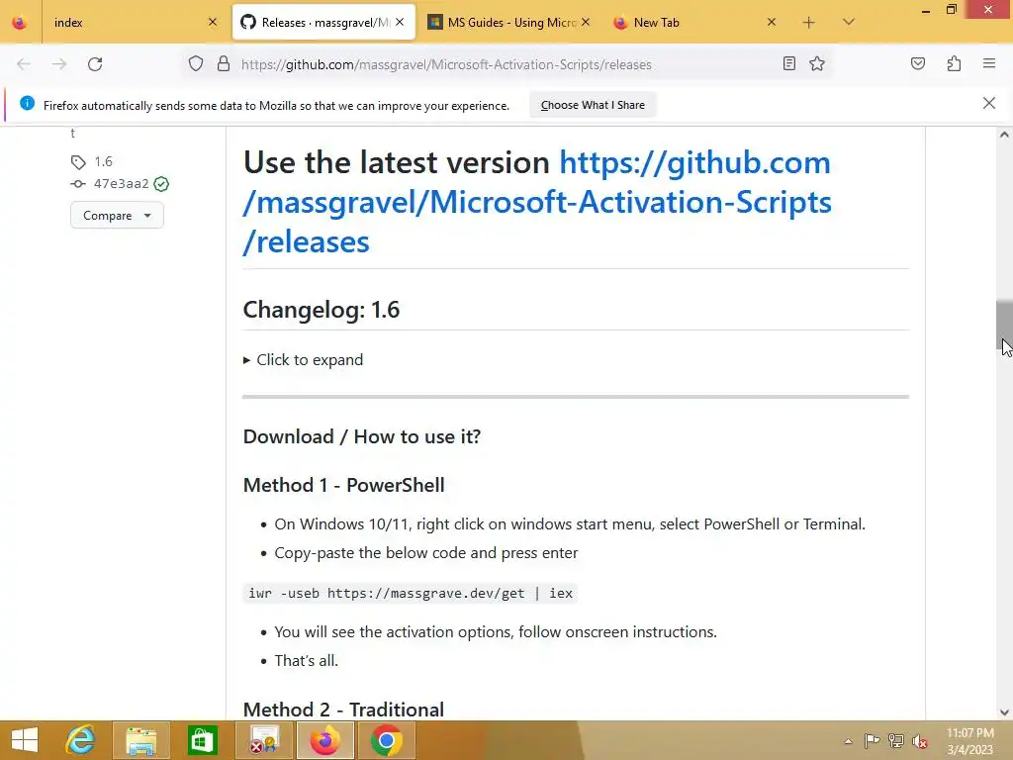Open the Compare dropdown

[117, 215]
